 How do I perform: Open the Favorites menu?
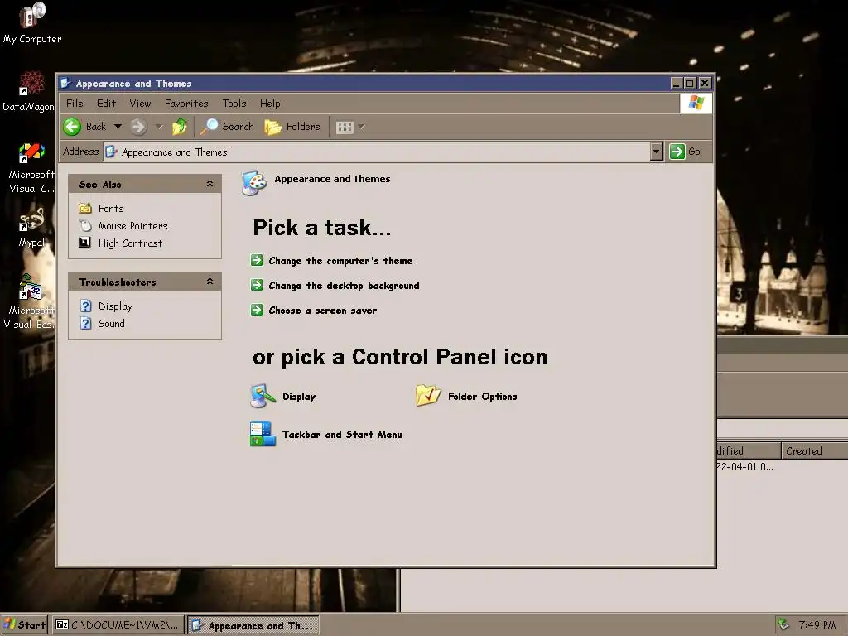[186, 104]
